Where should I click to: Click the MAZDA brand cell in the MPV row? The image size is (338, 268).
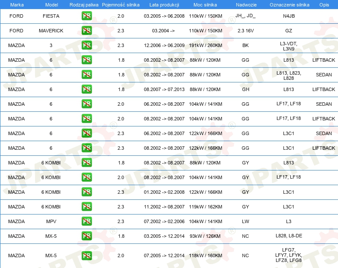16,221
